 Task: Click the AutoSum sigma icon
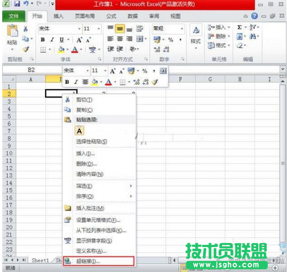[239, 28]
